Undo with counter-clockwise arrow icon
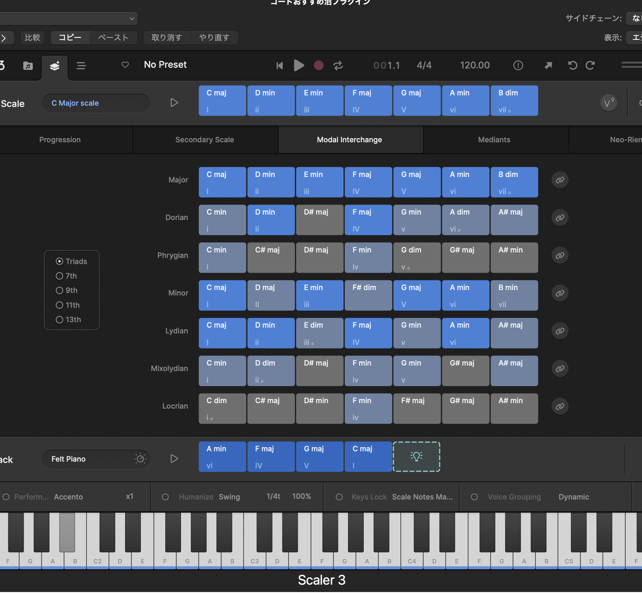642x593 pixels. 573,66
